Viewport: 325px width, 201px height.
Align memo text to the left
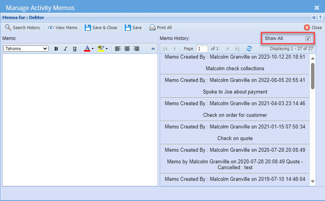click(x=117, y=49)
